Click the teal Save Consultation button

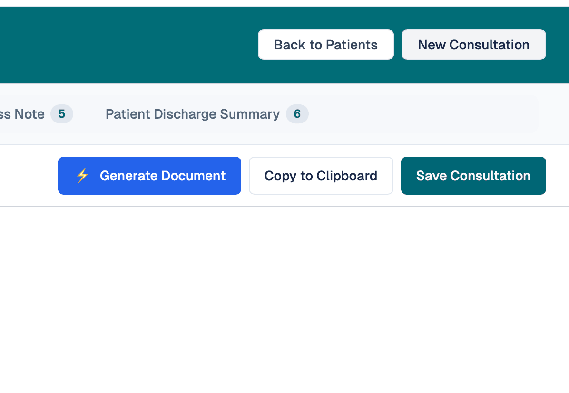pyautogui.click(x=473, y=176)
